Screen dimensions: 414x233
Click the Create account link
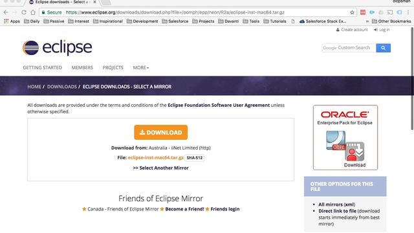click(x=352, y=30)
